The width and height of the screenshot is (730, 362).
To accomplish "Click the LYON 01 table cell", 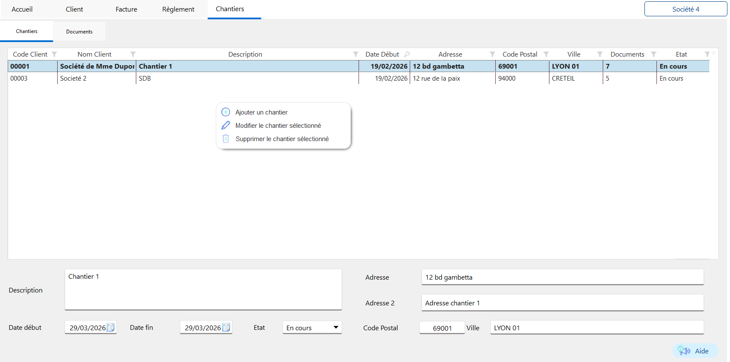I will coord(576,66).
